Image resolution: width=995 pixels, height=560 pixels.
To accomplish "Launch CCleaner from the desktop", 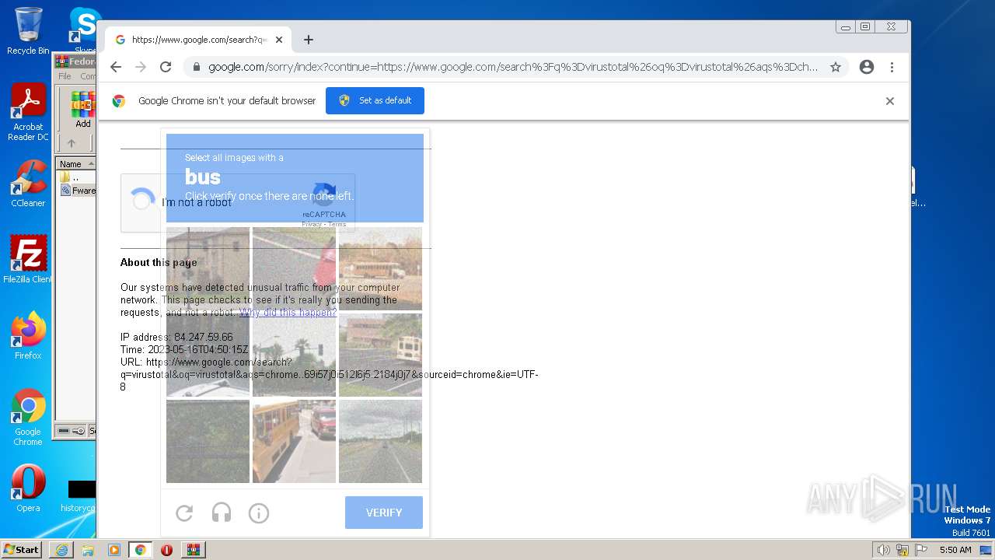I will pos(28,184).
